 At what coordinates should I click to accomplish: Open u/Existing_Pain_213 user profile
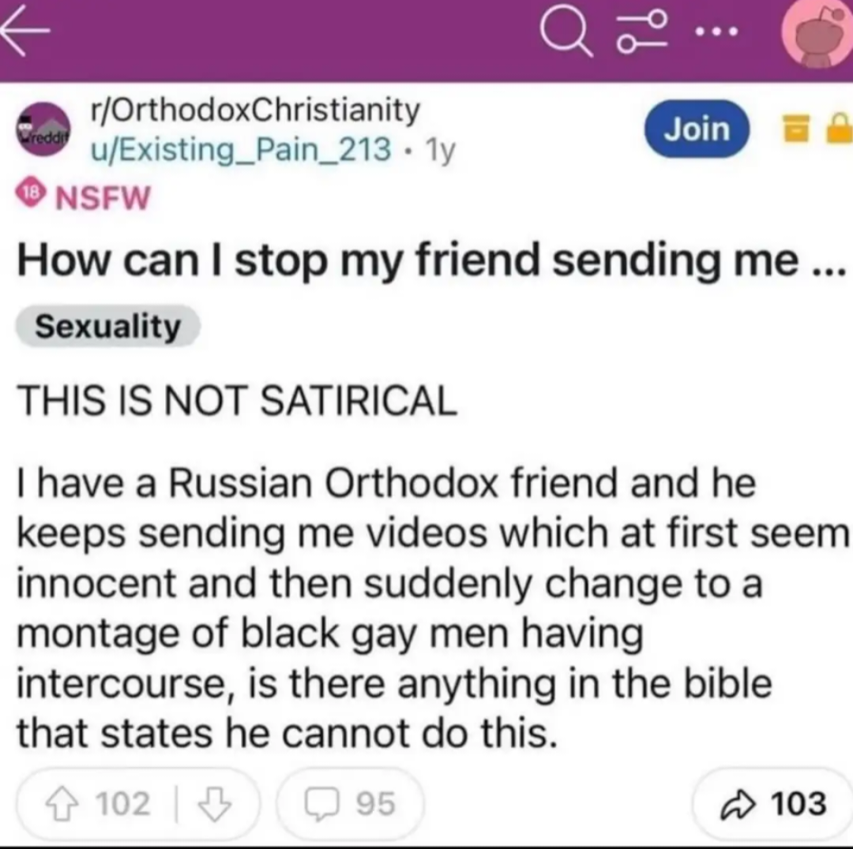click(x=240, y=149)
